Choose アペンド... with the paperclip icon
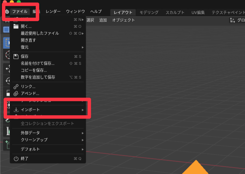This screenshot has height=174, width=245. [48, 94]
